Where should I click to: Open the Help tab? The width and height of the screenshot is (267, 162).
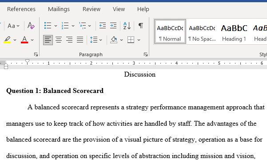pyautogui.click(x=143, y=9)
